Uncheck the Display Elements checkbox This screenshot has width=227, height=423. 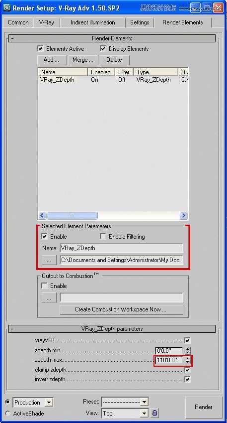point(103,49)
